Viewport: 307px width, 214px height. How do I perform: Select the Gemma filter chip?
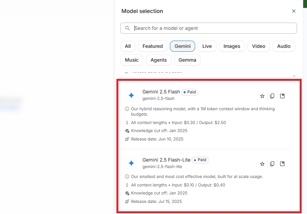click(187, 60)
